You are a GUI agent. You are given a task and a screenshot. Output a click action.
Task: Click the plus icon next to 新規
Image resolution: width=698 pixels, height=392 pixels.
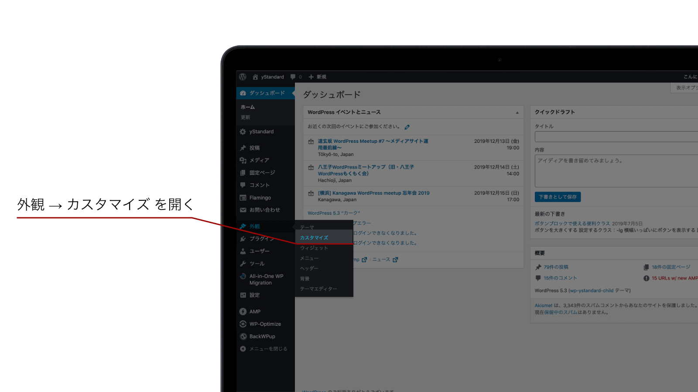(311, 77)
